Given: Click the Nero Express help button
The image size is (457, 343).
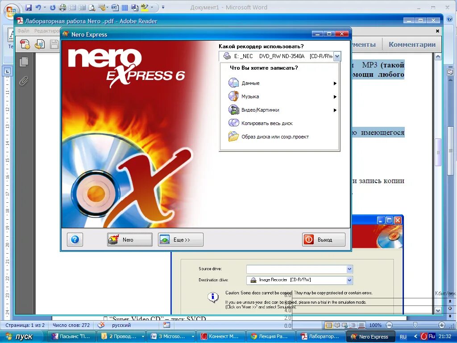Looking at the screenshot, I should coord(75,239).
